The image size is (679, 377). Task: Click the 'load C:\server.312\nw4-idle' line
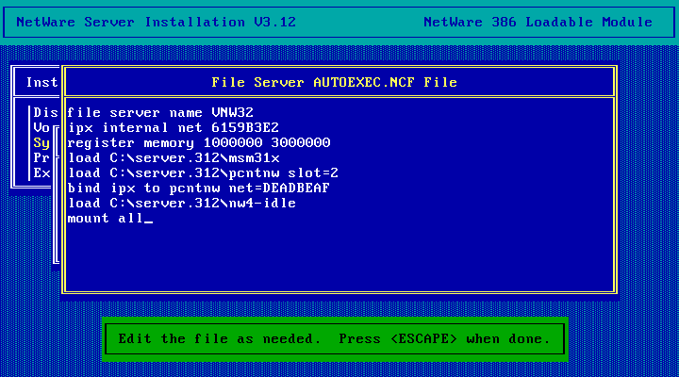tap(182, 204)
